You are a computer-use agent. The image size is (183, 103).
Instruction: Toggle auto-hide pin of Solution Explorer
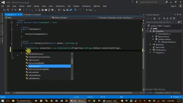[178, 15]
